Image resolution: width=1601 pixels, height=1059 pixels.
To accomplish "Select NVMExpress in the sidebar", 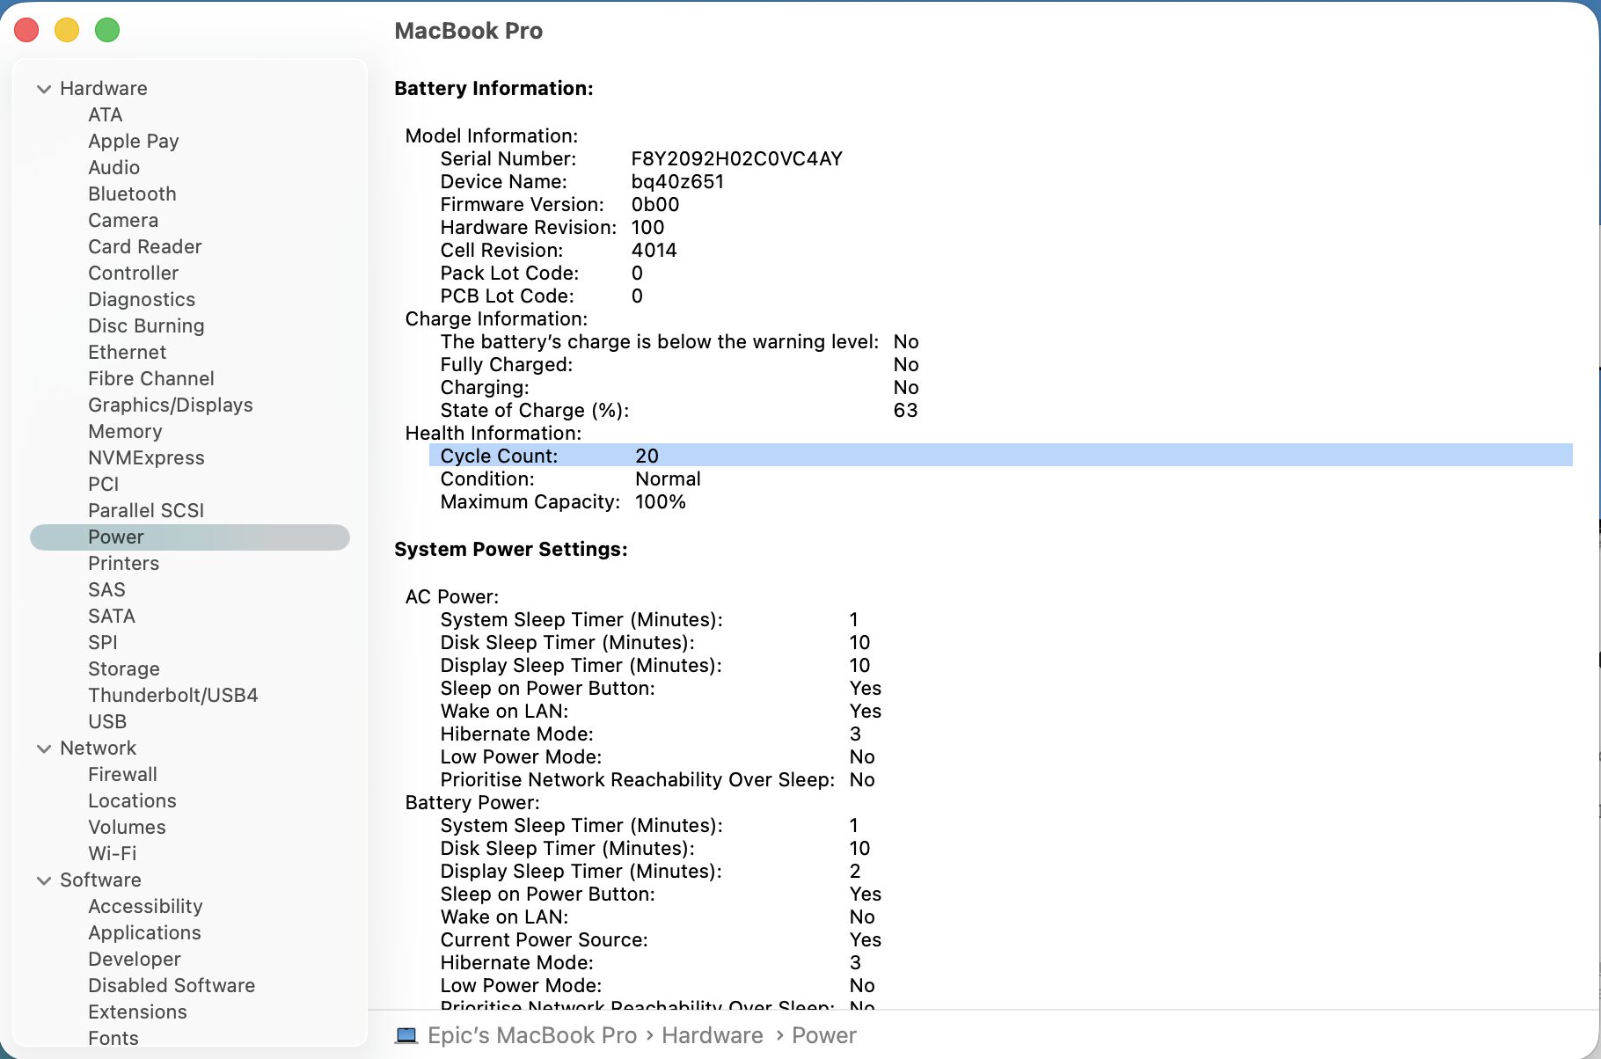I will (x=146, y=457).
